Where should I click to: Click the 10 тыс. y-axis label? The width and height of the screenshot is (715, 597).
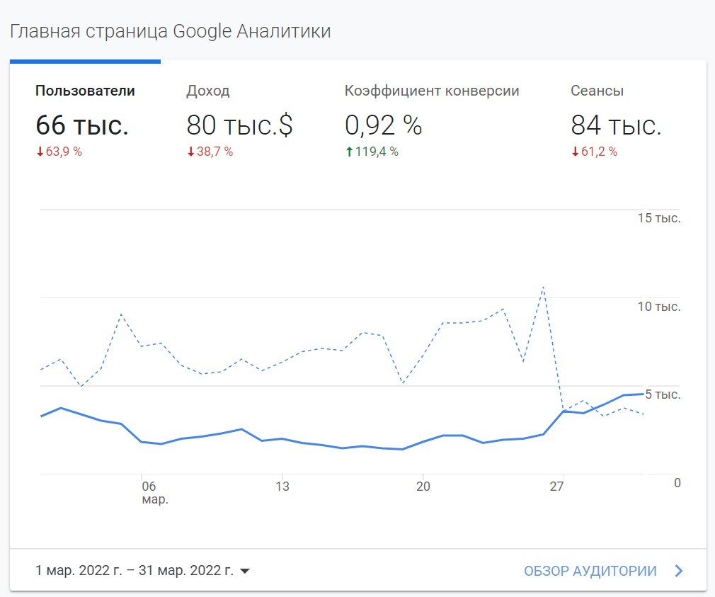pyautogui.click(x=659, y=307)
